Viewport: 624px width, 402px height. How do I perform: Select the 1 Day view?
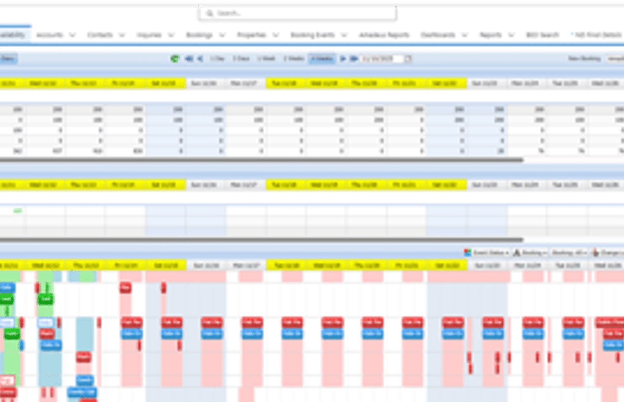pos(218,59)
